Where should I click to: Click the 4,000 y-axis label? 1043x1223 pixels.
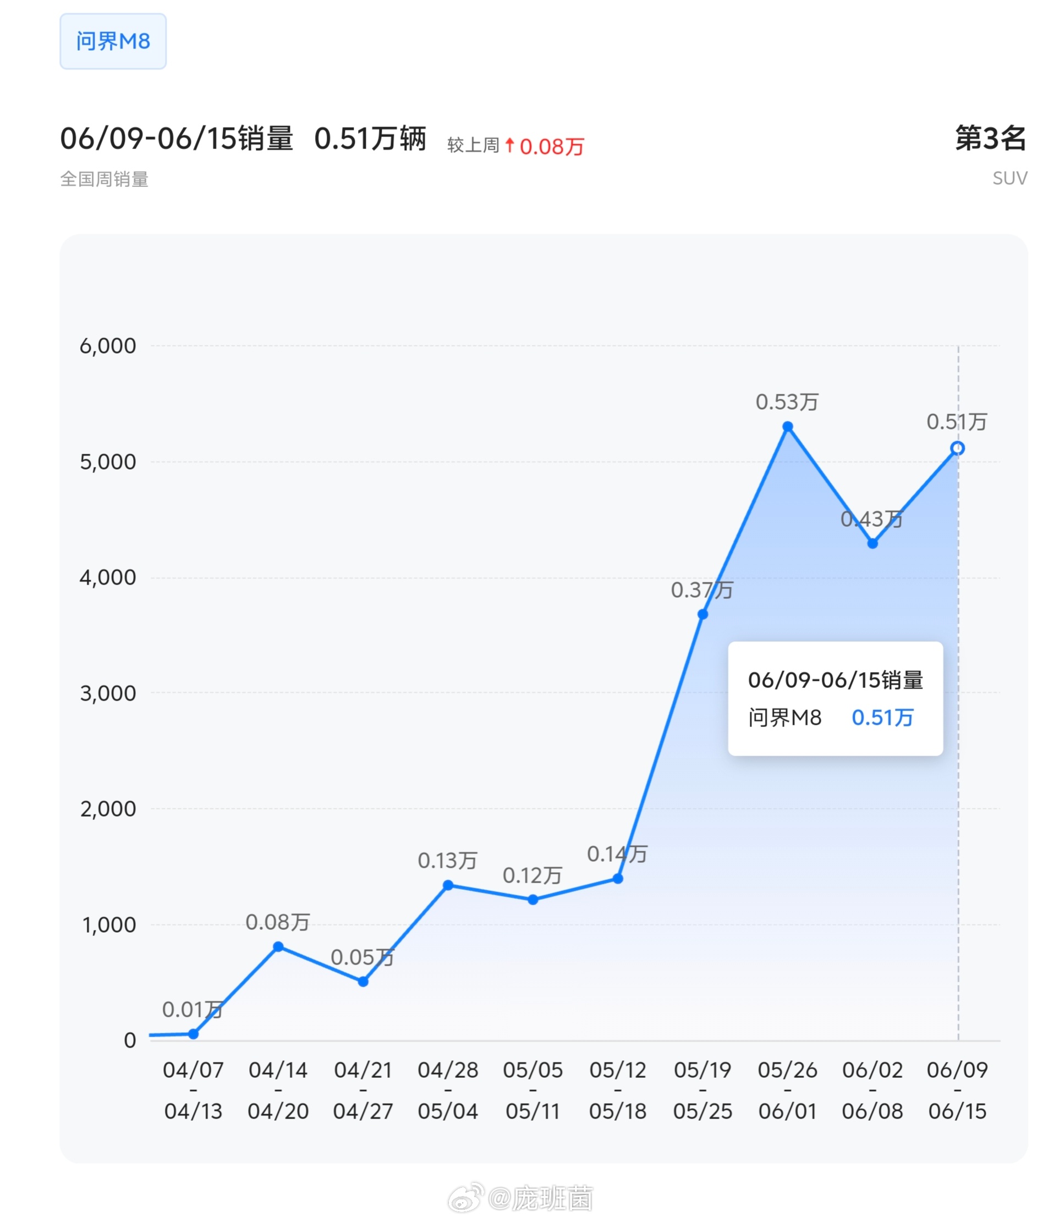pyautogui.click(x=107, y=577)
